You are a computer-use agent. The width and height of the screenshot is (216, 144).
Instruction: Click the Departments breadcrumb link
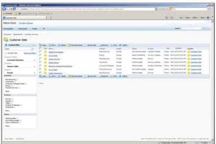[17, 34]
